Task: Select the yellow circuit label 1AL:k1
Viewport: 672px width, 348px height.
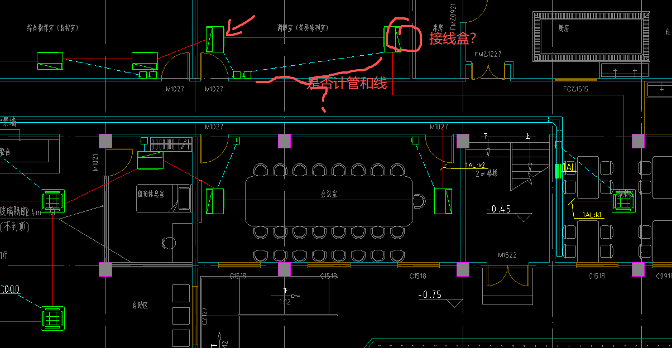Action: point(592,215)
